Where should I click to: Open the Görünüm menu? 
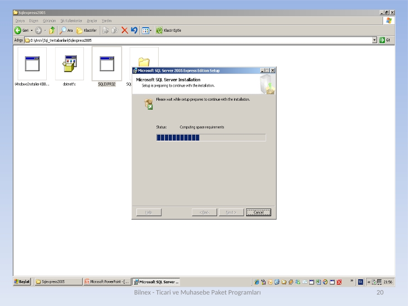pyautogui.click(x=49, y=21)
